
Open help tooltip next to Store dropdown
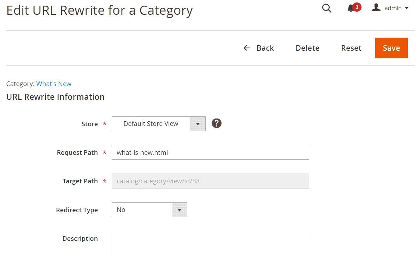tap(216, 123)
